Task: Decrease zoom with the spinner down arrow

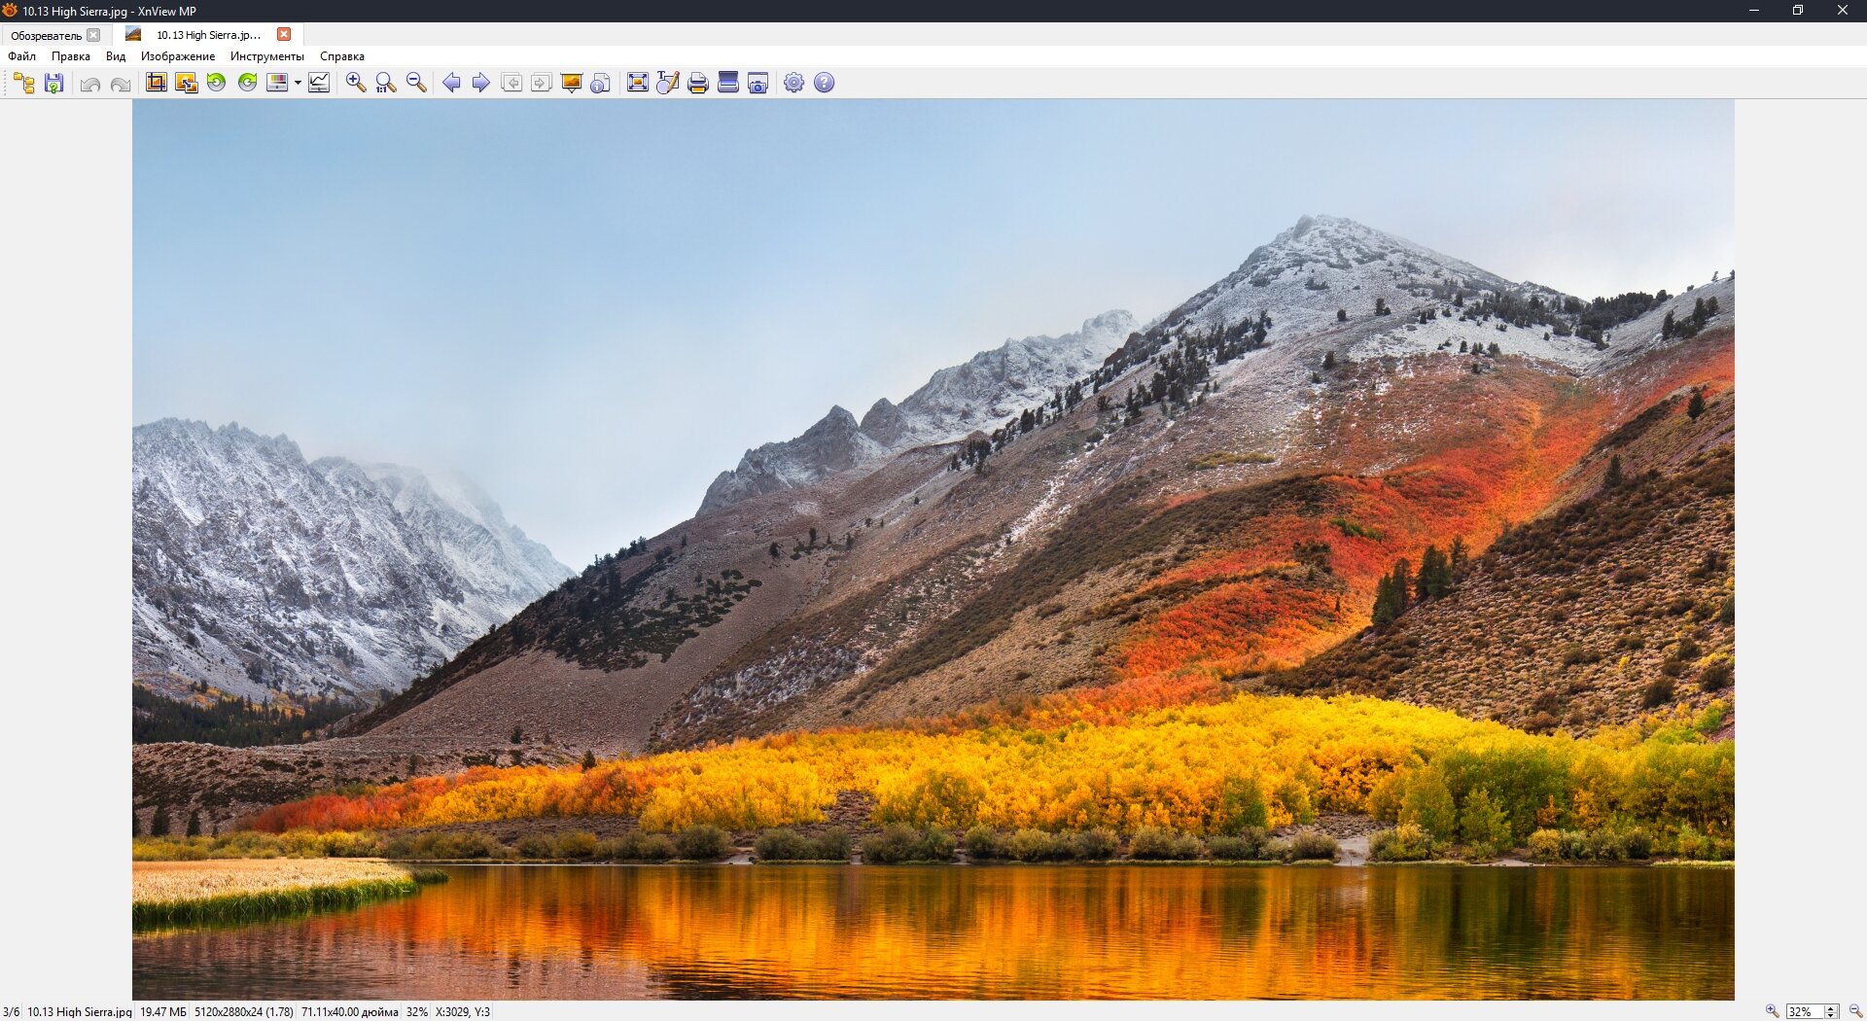Action: 1831,1015
